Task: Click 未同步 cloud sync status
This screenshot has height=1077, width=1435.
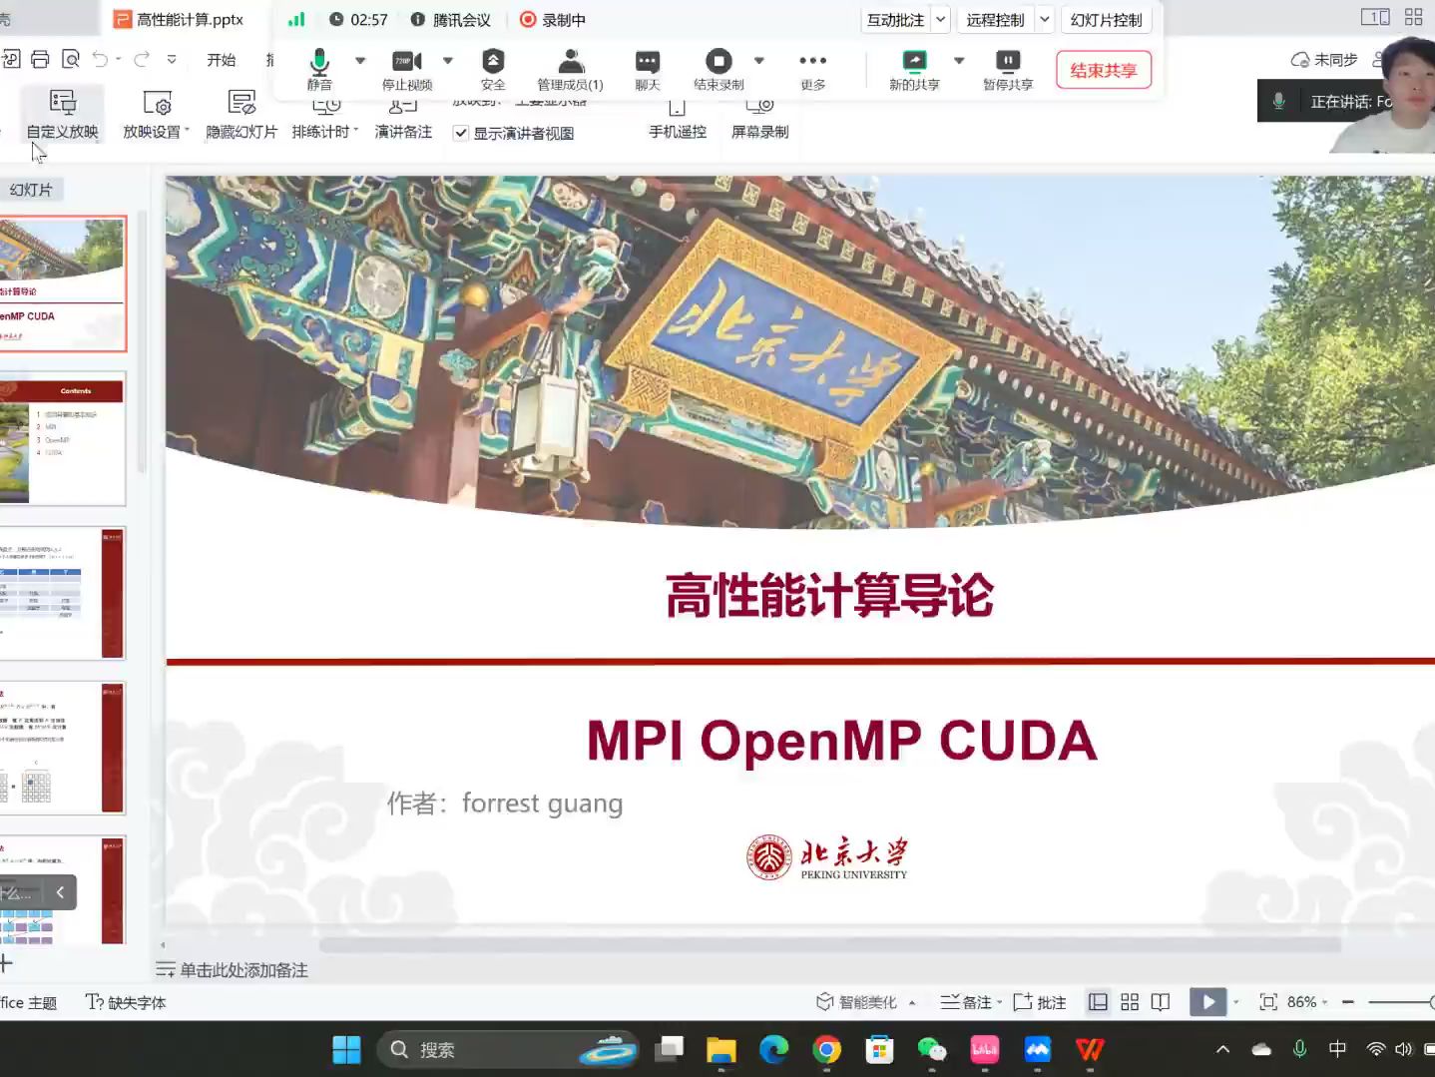Action: 1324,60
